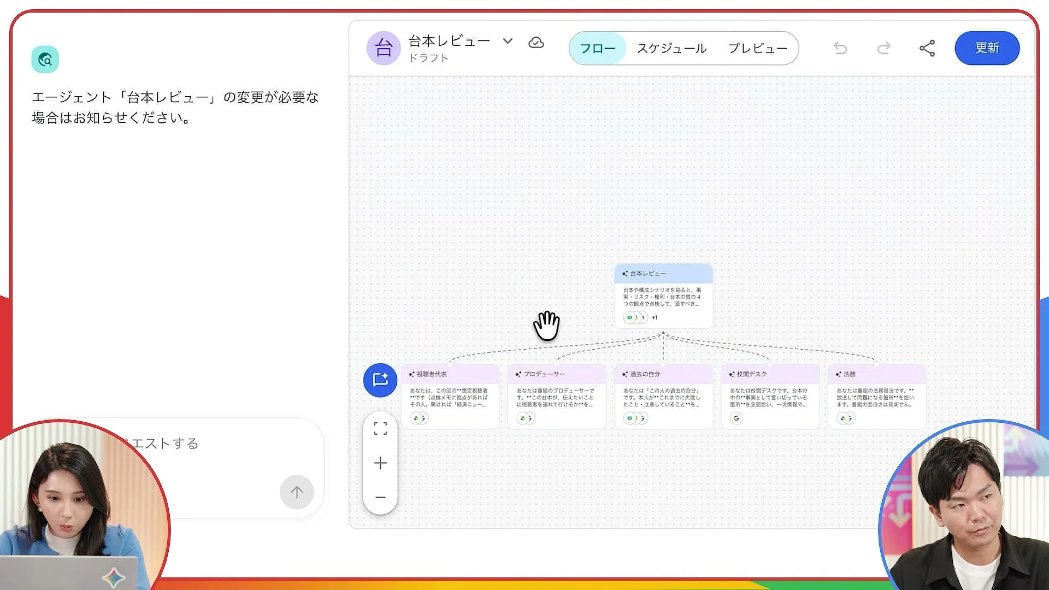
Task: Click the 台本レビュー agent title text
Action: pos(450,41)
